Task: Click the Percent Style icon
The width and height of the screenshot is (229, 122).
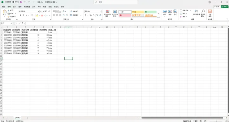Action: 91,15
